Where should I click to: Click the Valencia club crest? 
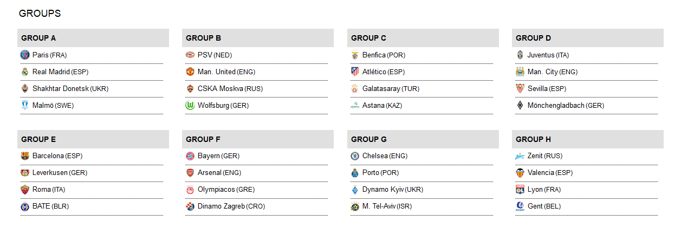coord(520,173)
